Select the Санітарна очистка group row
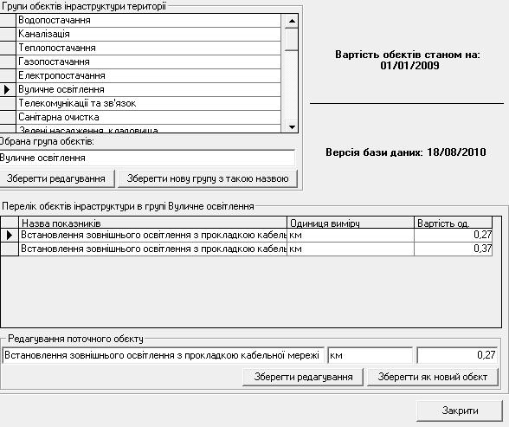Image resolution: width=509 pixels, height=427 pixels. pyautogui.click(x=148, y=117)
